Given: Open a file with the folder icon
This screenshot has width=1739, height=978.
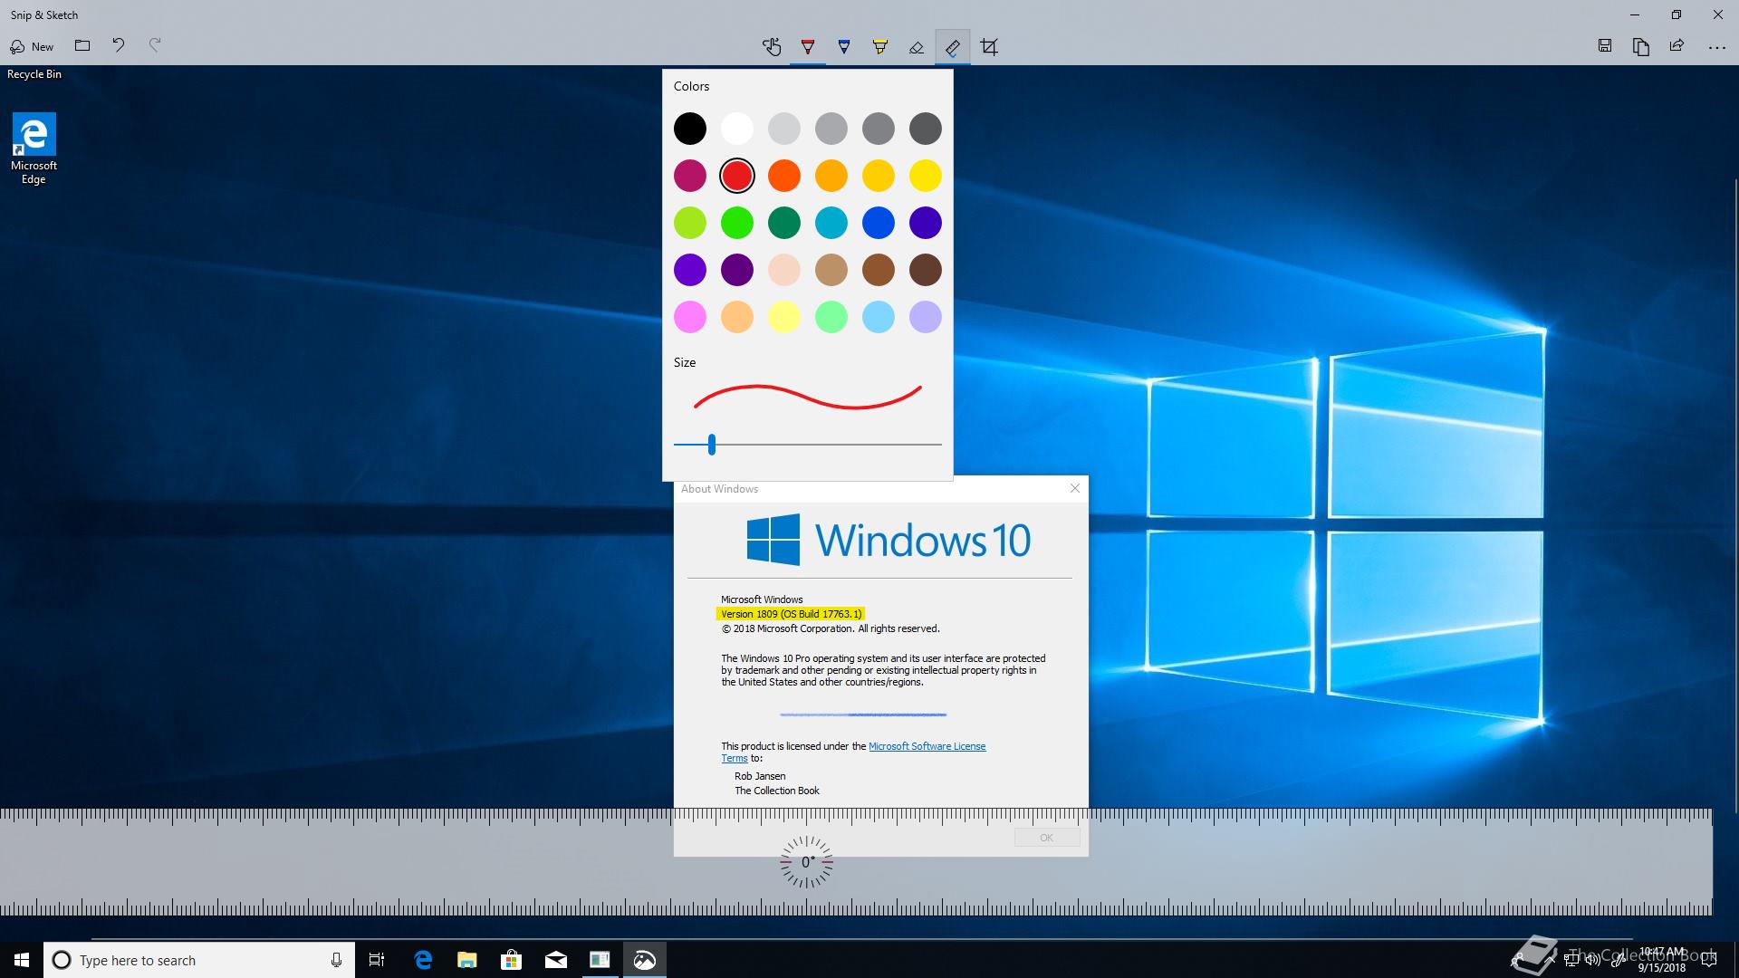Looking at the screenshot, I should [82, 45].
